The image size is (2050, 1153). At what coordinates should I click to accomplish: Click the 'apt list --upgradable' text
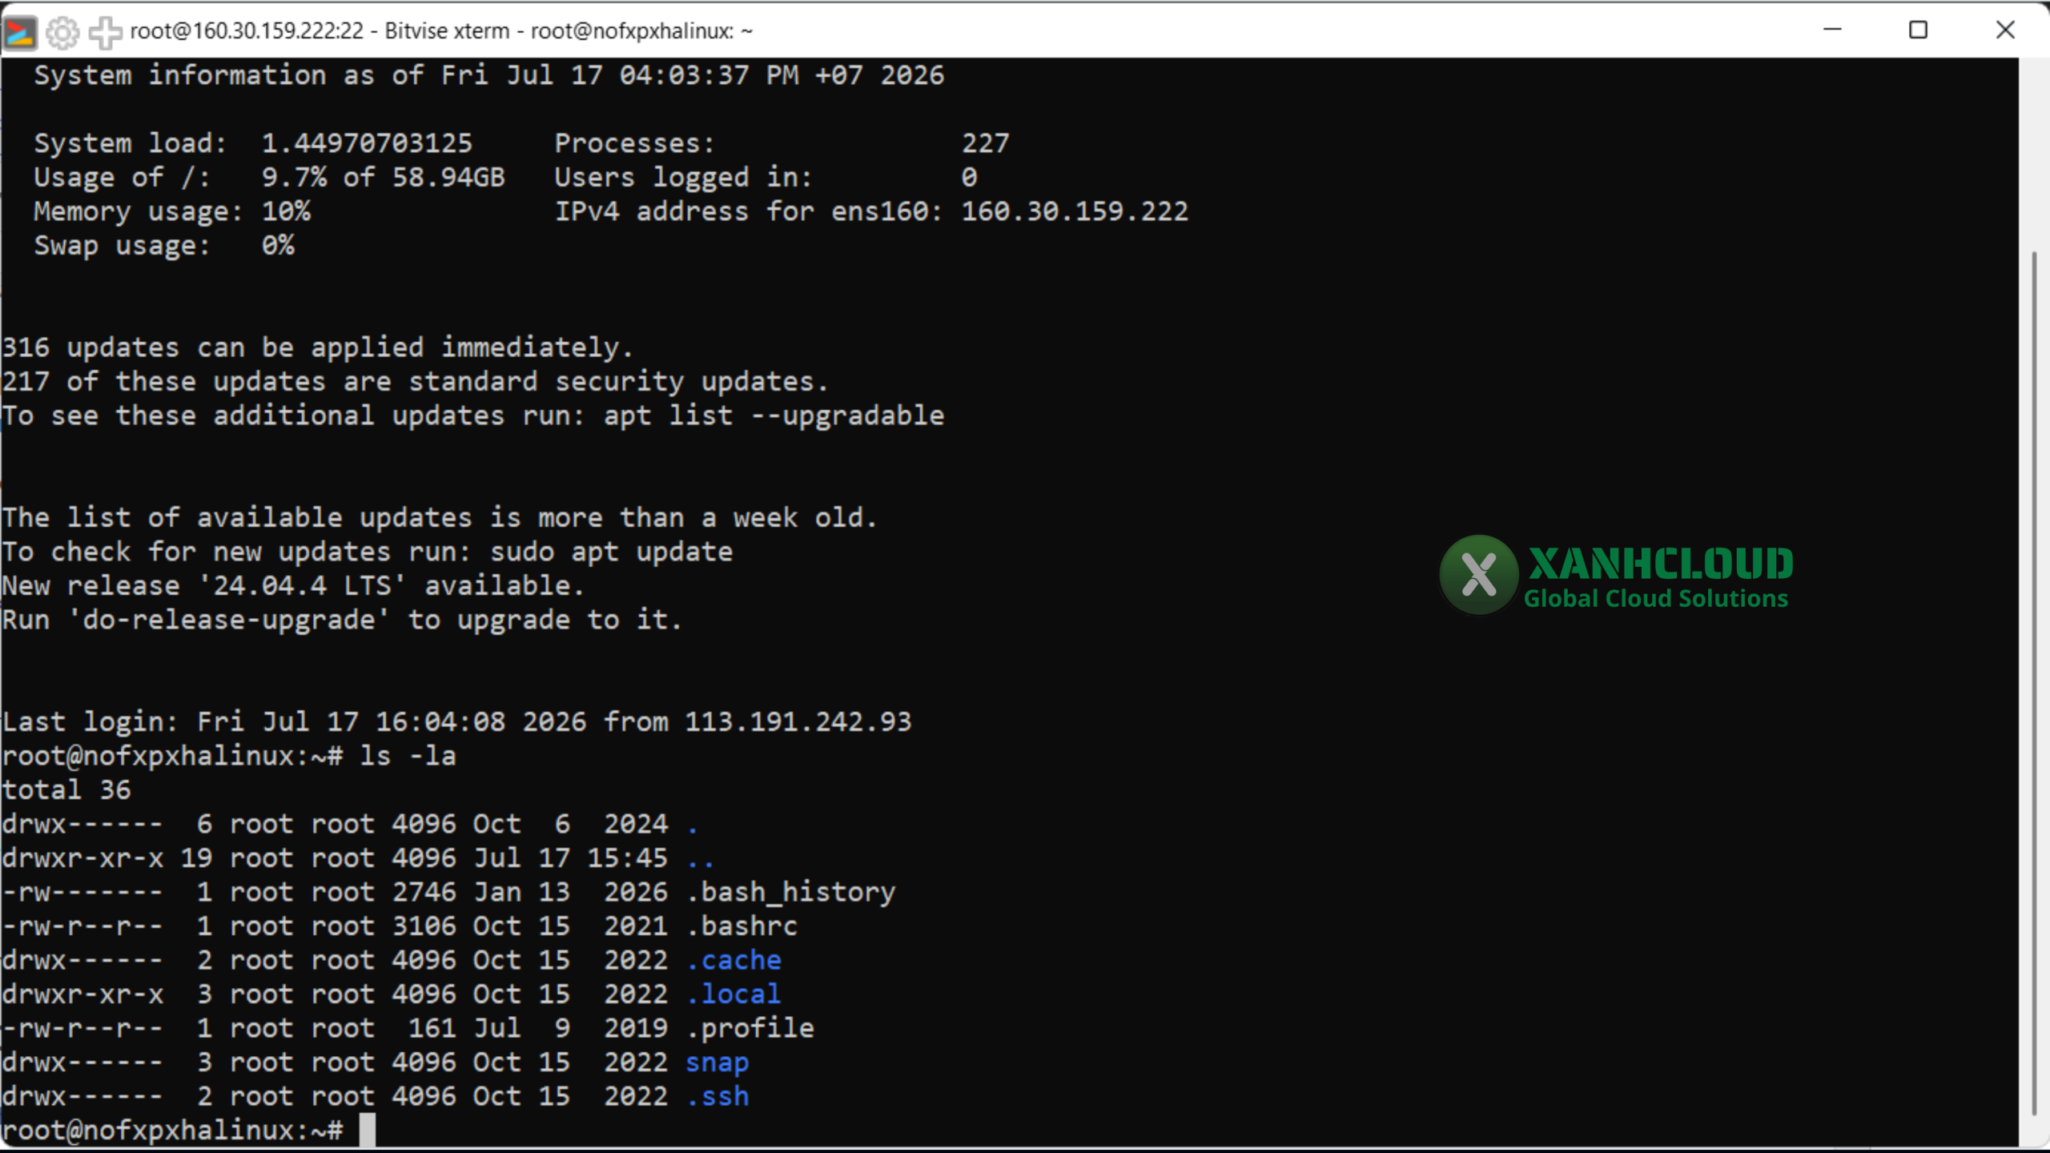(x=774, y=416)
